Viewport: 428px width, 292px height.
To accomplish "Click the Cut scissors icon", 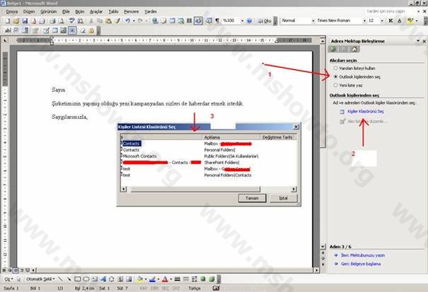I will (x=91, y=21).
